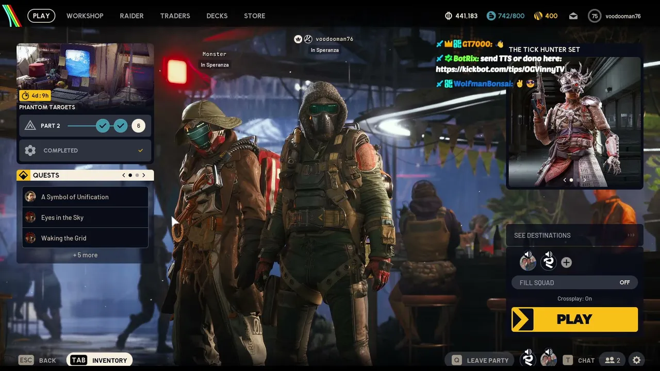This screenshot has width=660, height=371.
Task: Open the TRADERS tab
Action: [x=175, y=16]
